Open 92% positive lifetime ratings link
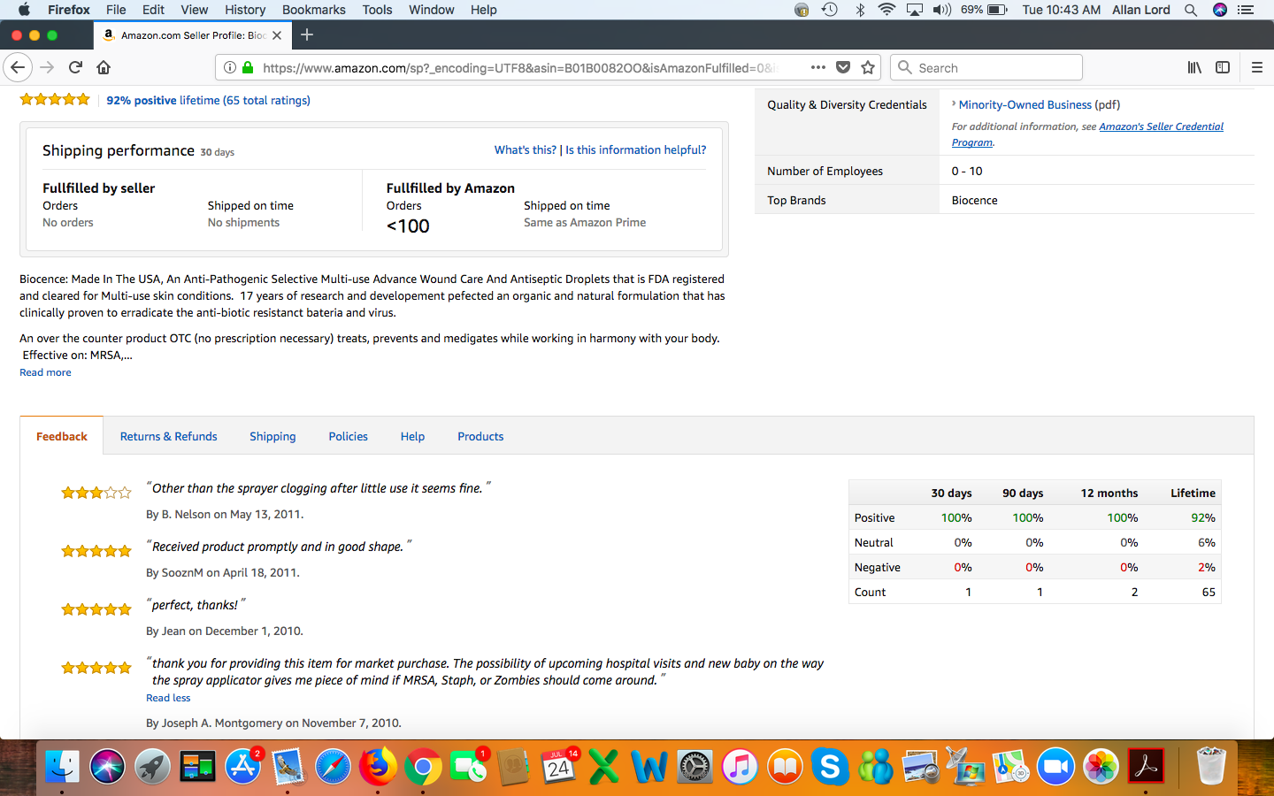1274x796 pixels. click(x=208, y=100)
